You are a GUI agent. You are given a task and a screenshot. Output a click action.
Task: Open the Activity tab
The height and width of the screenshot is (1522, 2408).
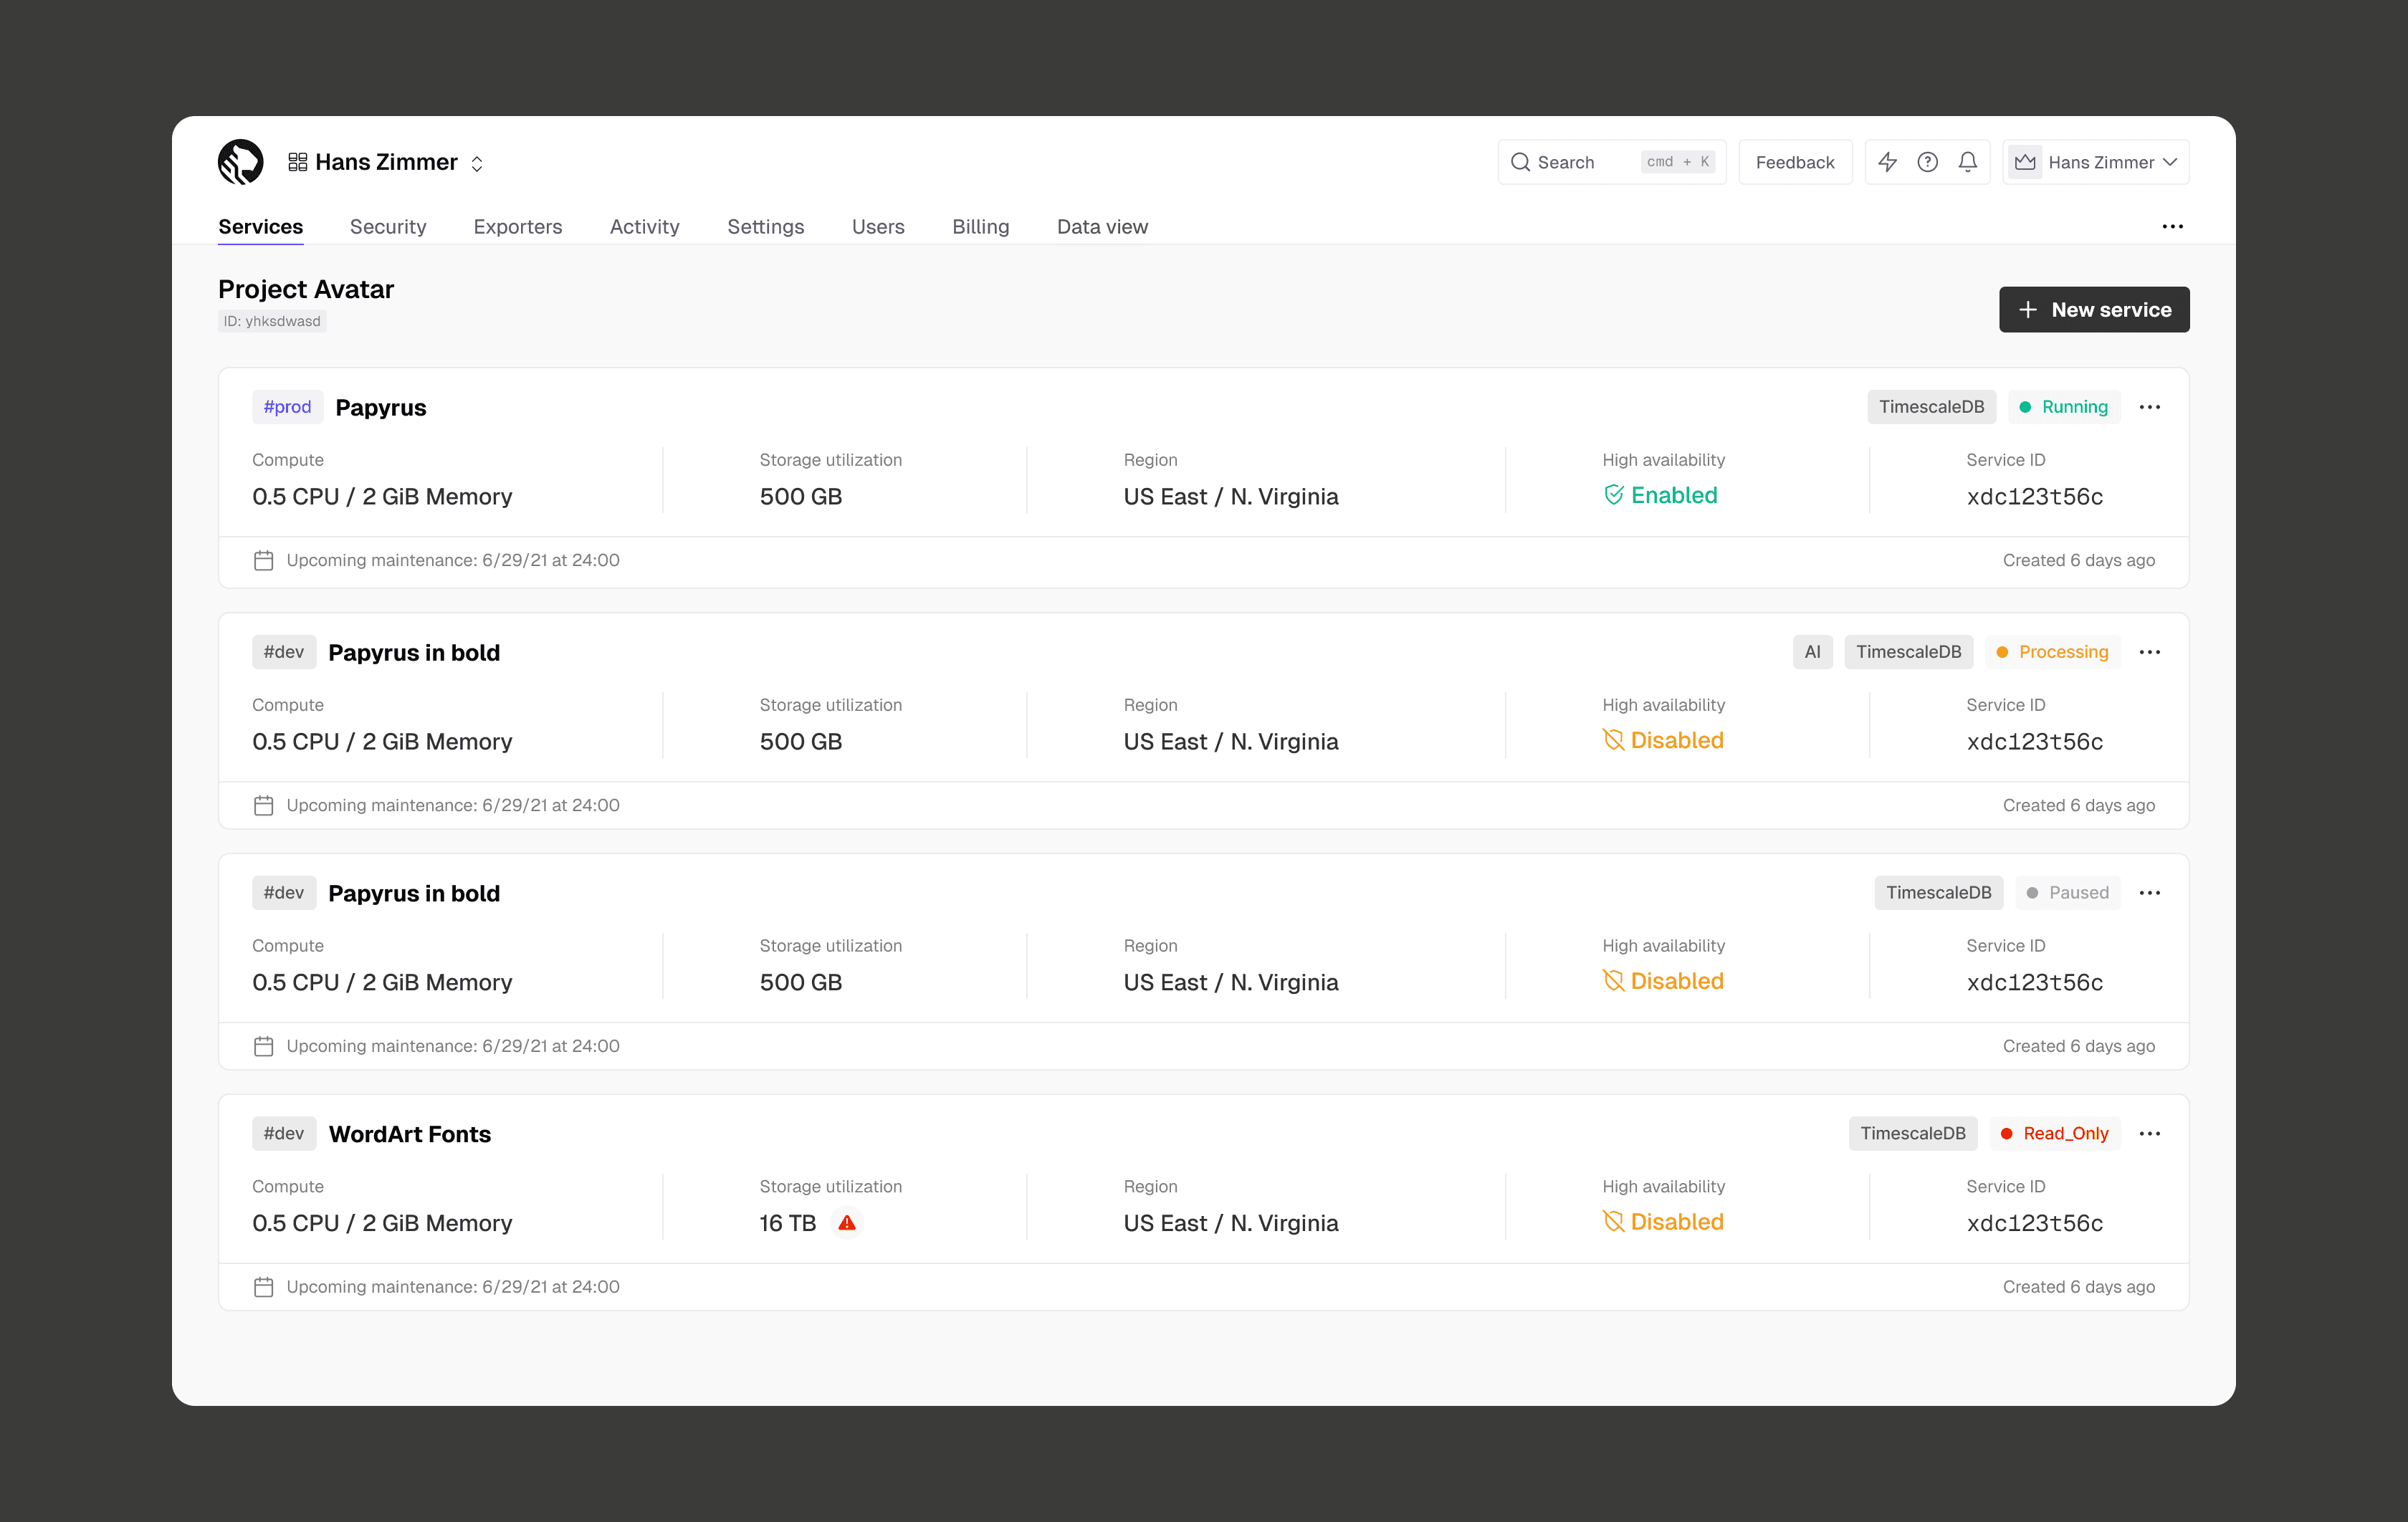pyautogui.click(x=645, y=227)
